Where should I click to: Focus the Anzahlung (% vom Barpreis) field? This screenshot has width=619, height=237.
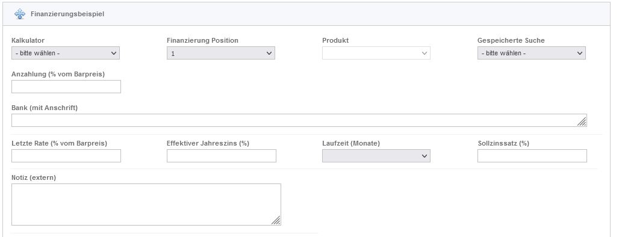point(66,87)
